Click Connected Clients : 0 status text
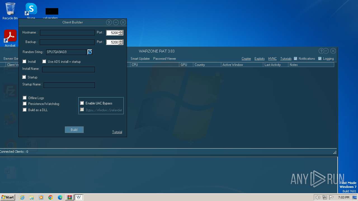 [14, 152]
